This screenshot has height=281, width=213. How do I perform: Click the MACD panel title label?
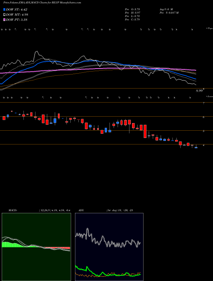pyautogui.click(x=12, y=210)
